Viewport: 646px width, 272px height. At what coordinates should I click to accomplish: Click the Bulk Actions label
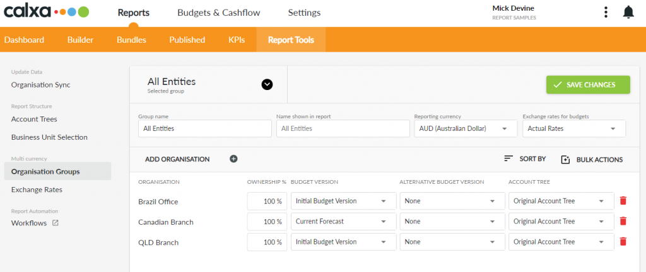pos(599,160)
